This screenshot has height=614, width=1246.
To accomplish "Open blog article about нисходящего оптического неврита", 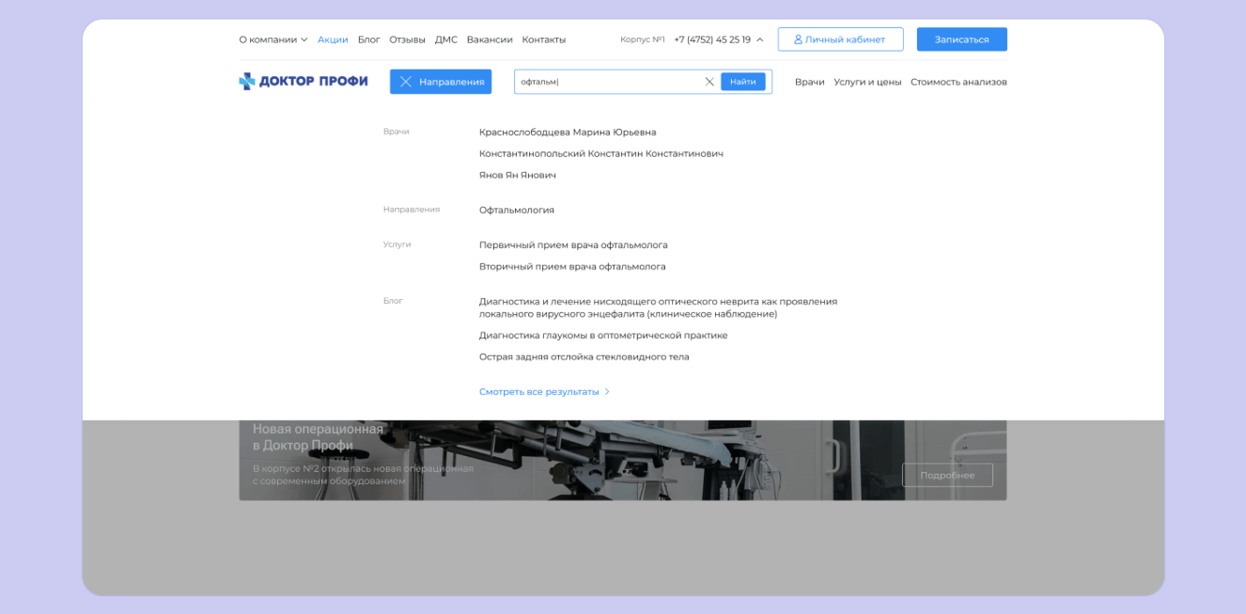I will pyautogui.click(x=658, y=307).
